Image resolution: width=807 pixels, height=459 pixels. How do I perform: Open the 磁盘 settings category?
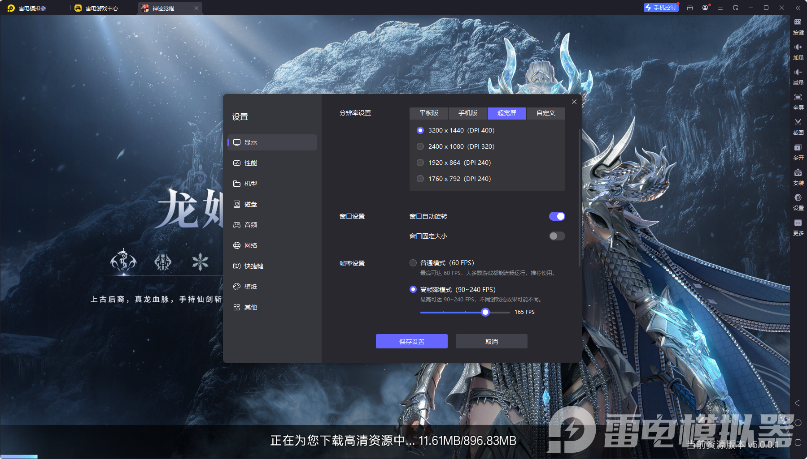tap(272, 204)
